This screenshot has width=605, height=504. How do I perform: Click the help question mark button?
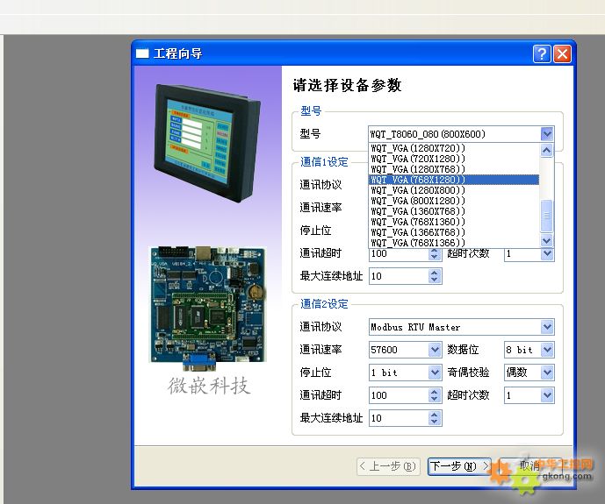point(542,53)
